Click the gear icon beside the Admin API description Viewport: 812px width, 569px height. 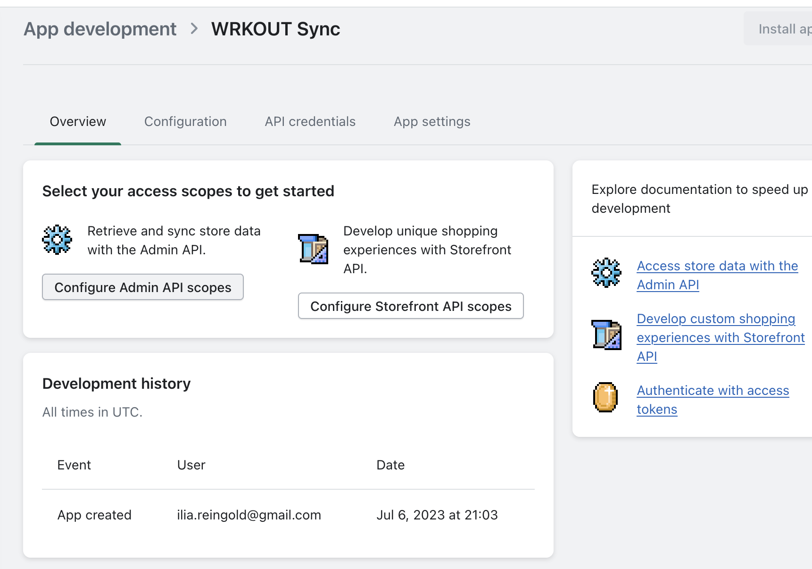(57, 240)
